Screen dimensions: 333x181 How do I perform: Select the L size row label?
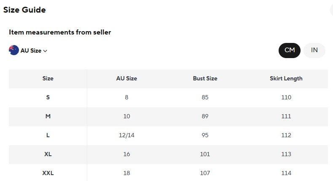coord(48,135)
